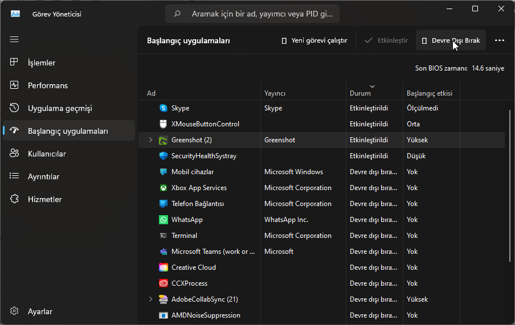Click Yüksek impact in AdobeCollabSync row
Viewport: 515px width, 325px height.
coord(417,299)
